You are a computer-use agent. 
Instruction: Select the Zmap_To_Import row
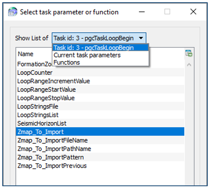(x=40, y=132)
